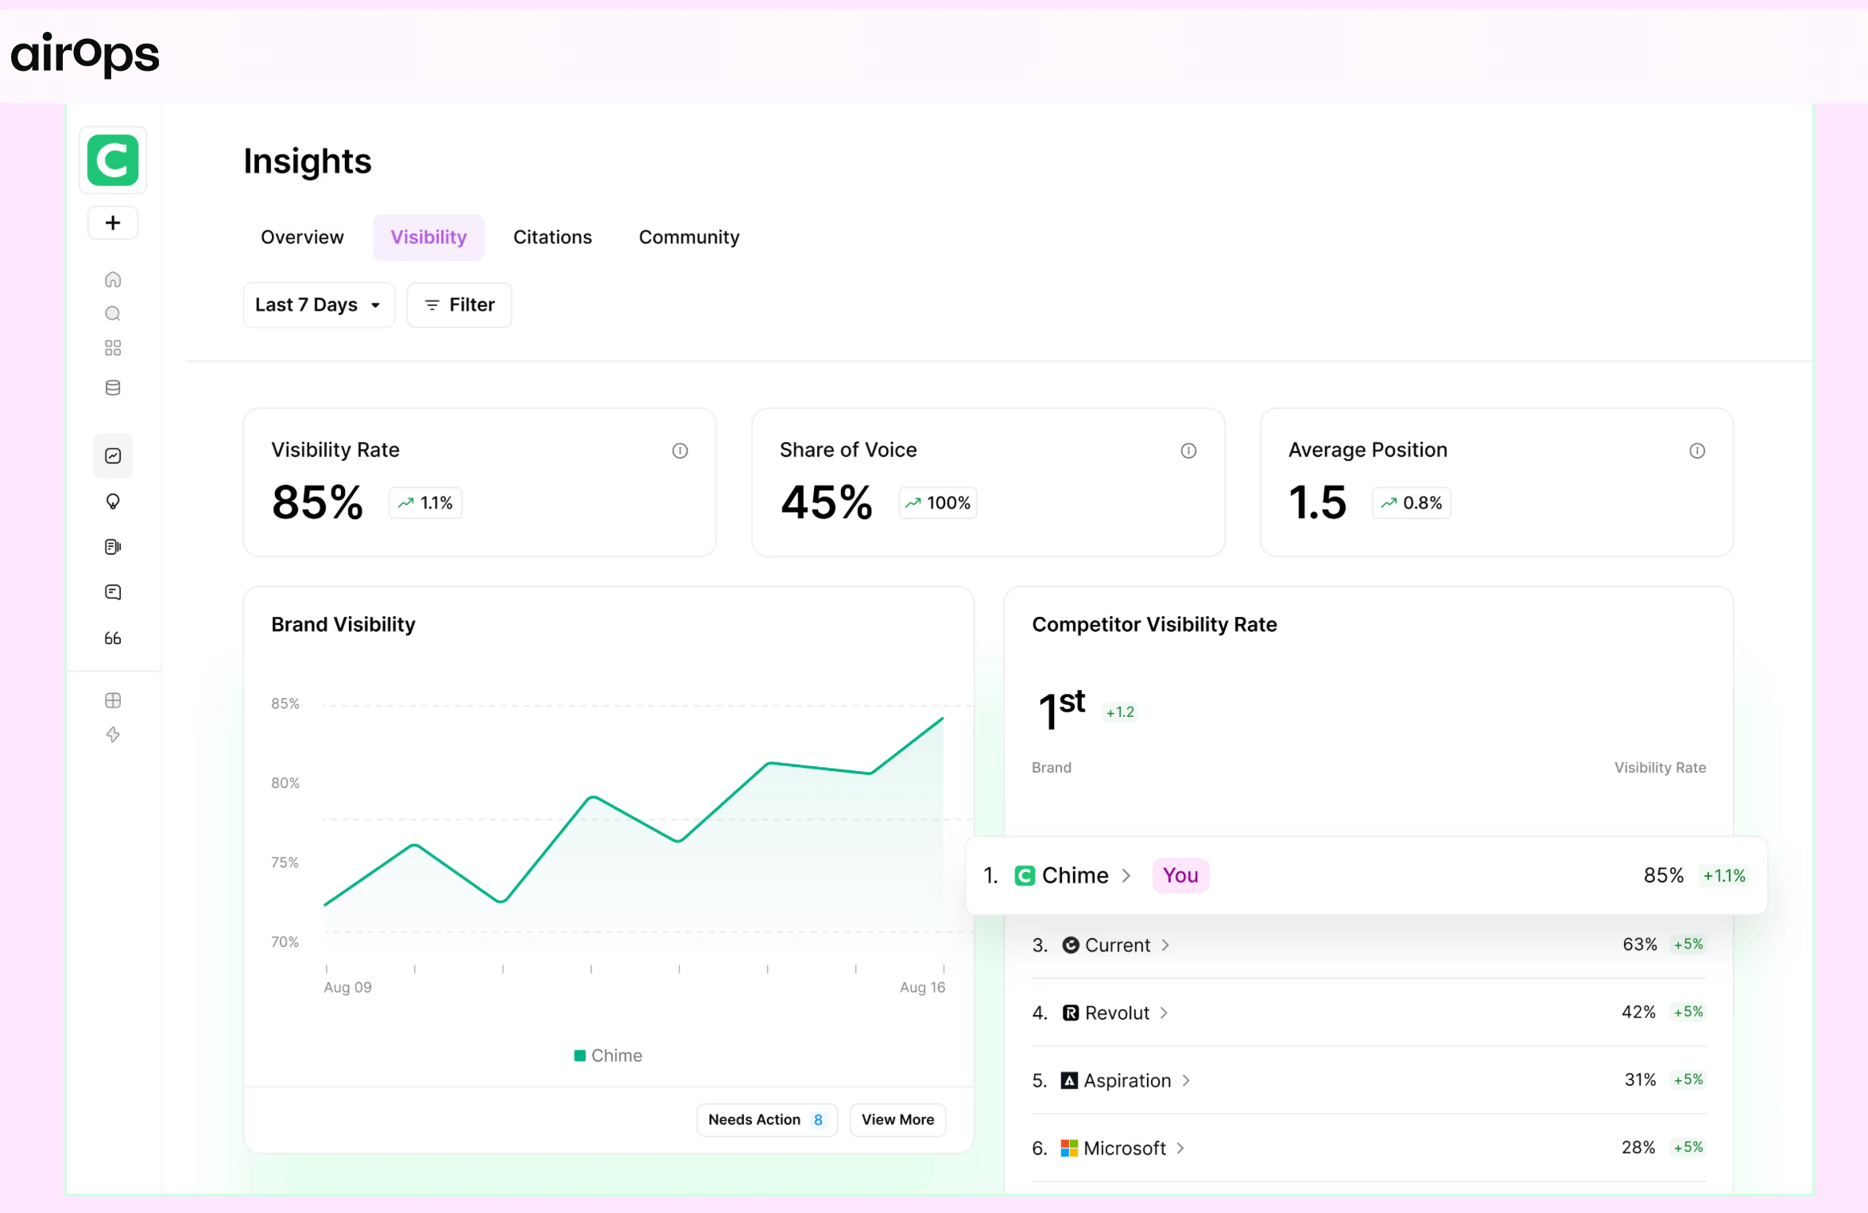The height and width of the screenshot is (1213, 1868).
Task: Open the Home icon in sidebar
Action: coord(113,279)
